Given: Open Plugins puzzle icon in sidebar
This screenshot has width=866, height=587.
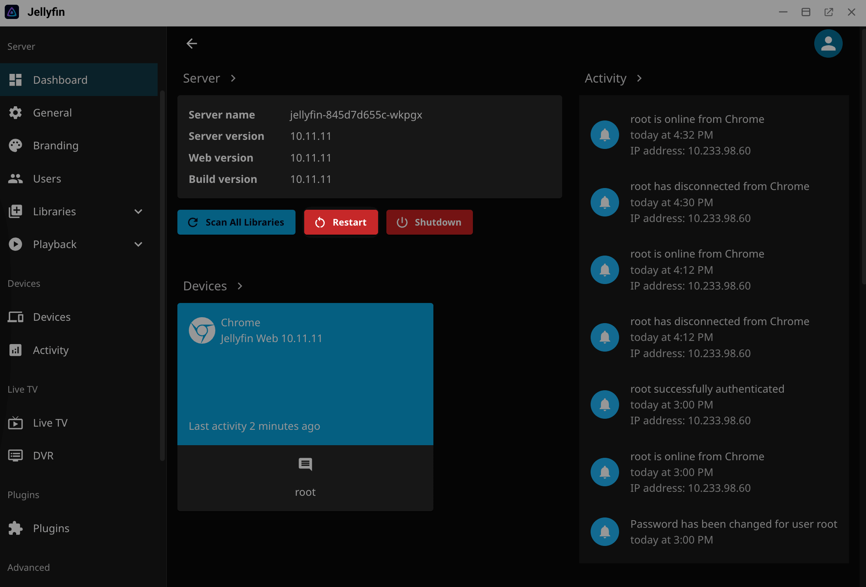Looking at the screenshot, I should pos(15,528).
